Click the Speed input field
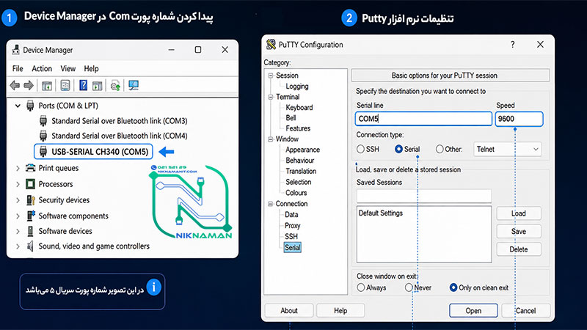 [519, 119]
